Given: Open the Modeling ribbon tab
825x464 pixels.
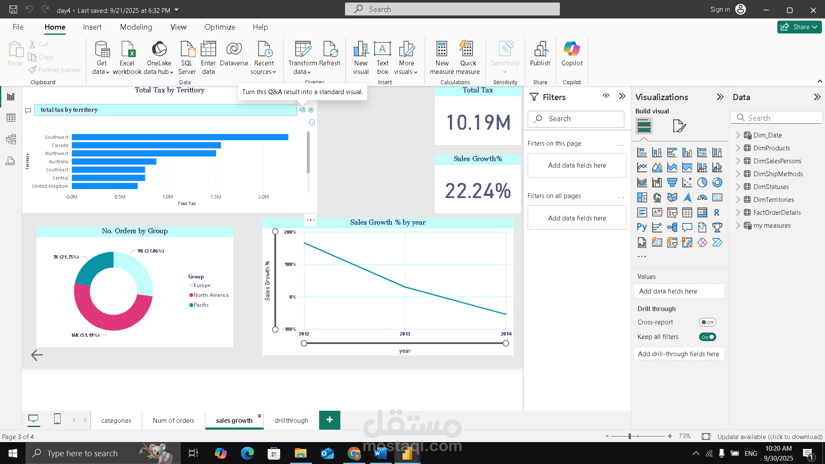Looking at the screenshot, I should tap(136, 27).
